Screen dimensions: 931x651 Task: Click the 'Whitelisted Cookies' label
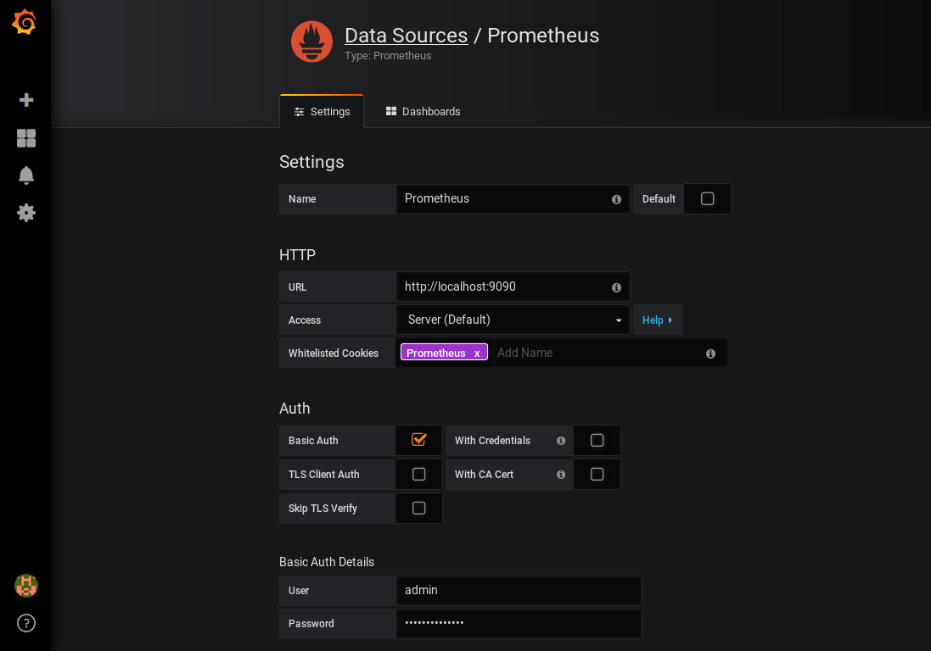333,353
